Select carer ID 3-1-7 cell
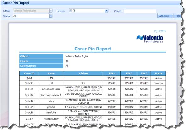189x133 pixels. click(29, 78)
